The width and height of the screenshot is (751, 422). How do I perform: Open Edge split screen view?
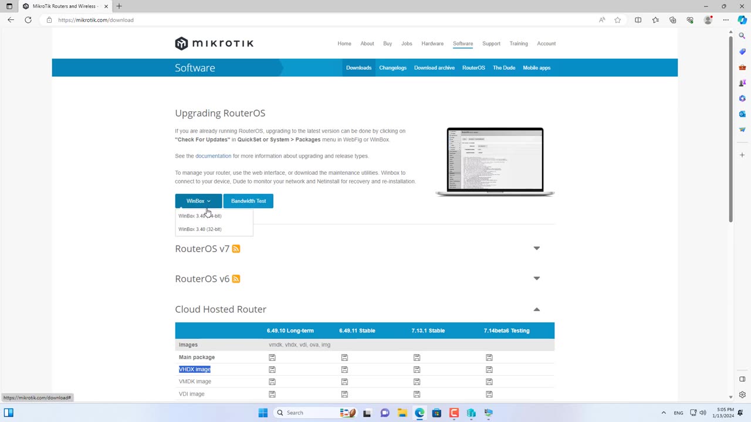pyautogui.click(x=638, y=20)
